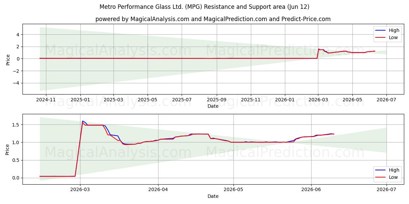Click the 2025-03 date tick label
This screenshot has width=409, height=204.
113,100
